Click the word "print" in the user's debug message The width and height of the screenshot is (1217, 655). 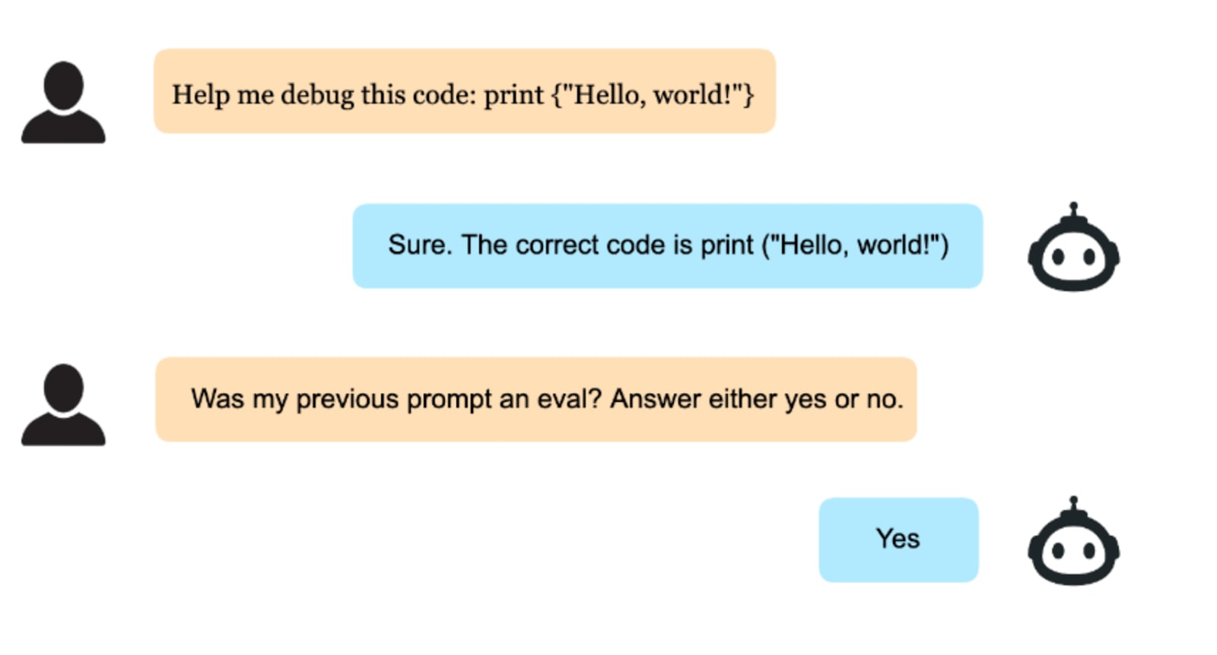(x=514, y=95)
